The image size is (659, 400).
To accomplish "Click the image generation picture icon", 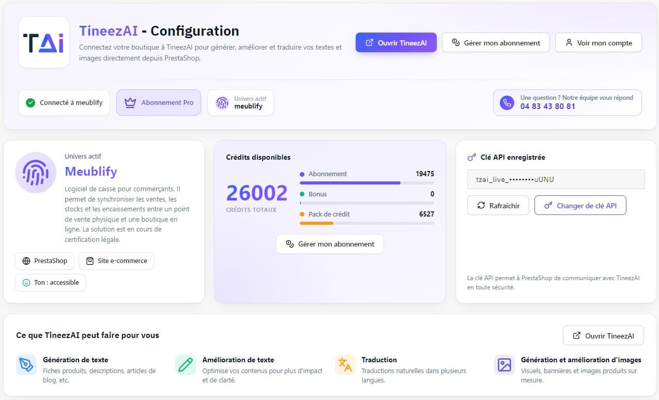I will (504, 365).
